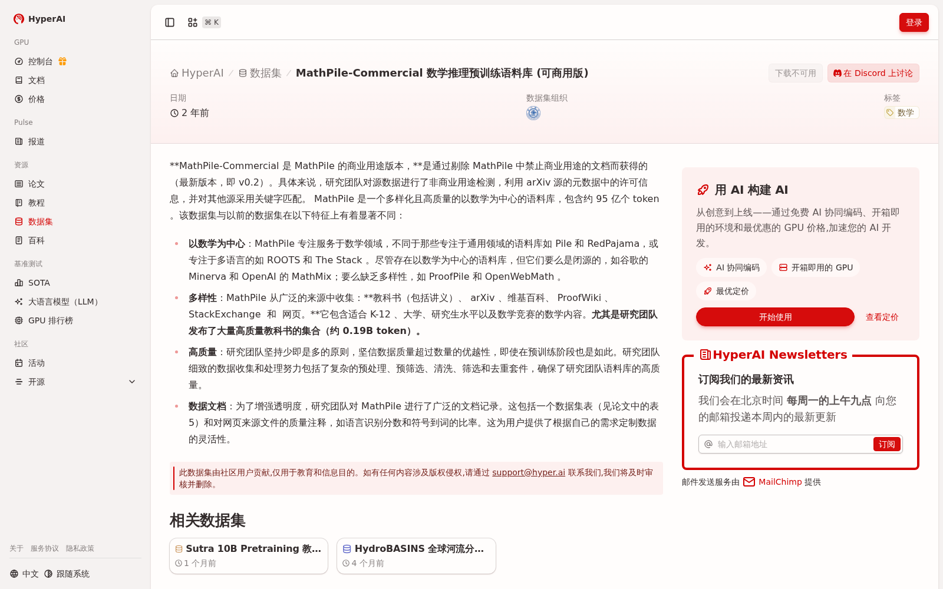Select 数据集 in the sidebar
Screen dimensions: 943x589
[x=40, y=221]
